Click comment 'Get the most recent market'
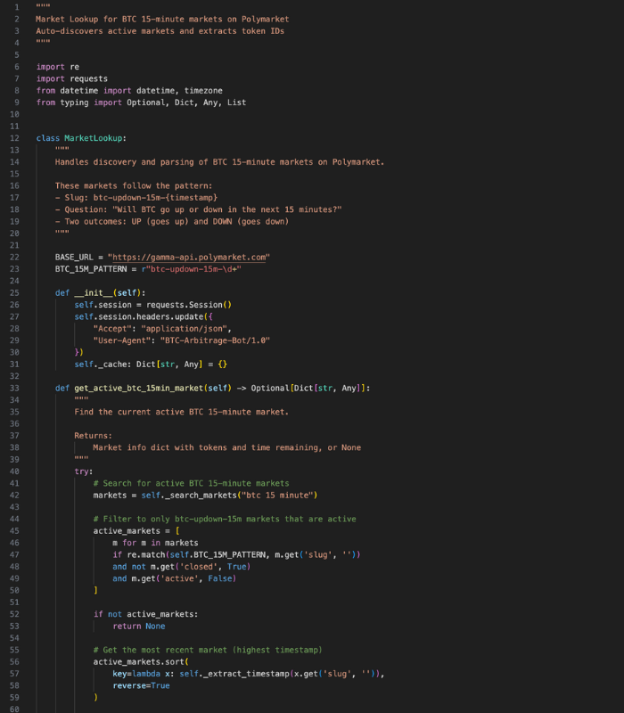This screenshot has width=624, height=713. point(208,651)
